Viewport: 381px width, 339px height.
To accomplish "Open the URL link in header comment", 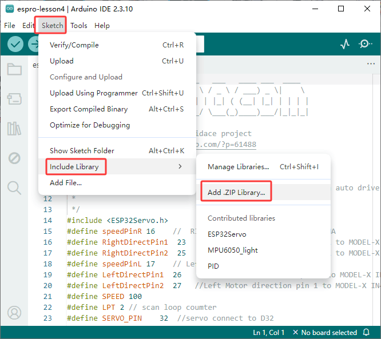I will tap(226, 145).
